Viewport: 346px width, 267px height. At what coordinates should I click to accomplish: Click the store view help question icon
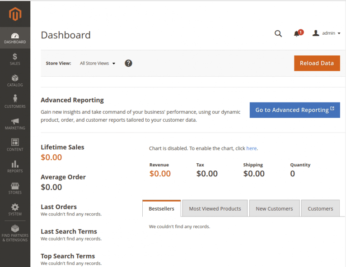coord(128,63)
